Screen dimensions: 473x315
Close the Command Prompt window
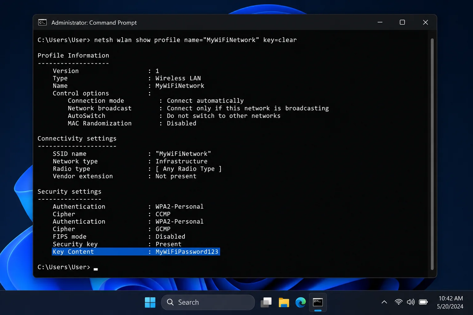point(425,22)
